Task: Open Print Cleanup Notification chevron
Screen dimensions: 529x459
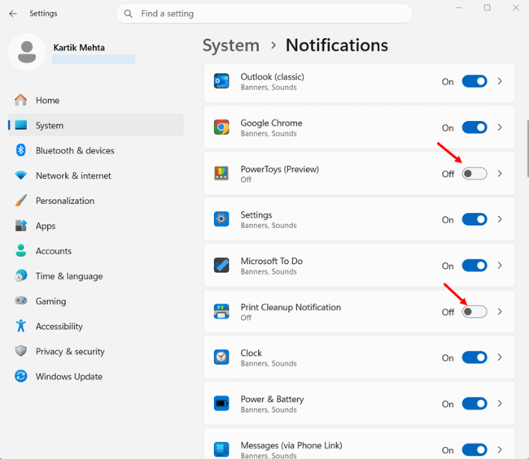Action: (x=500, y=311)
